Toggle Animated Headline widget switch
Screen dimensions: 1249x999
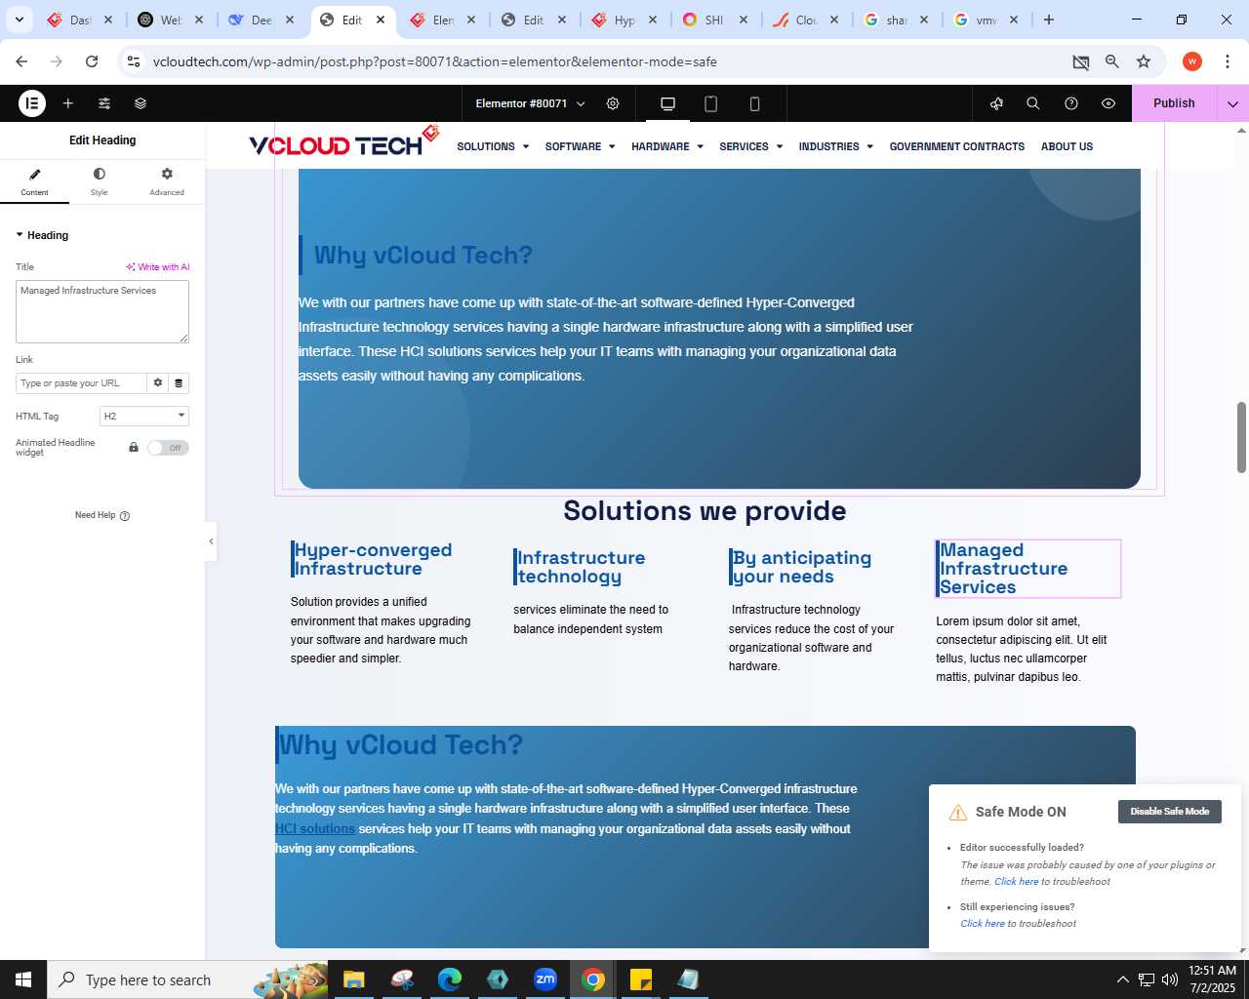tap(168, 448)
